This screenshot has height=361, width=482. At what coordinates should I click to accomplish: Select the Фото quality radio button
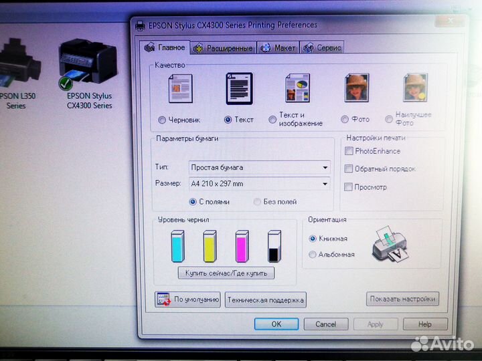click(x=345, y=120)
